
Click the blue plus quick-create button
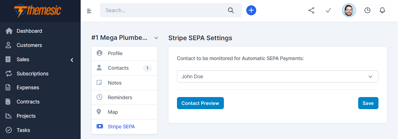point(251,10)
